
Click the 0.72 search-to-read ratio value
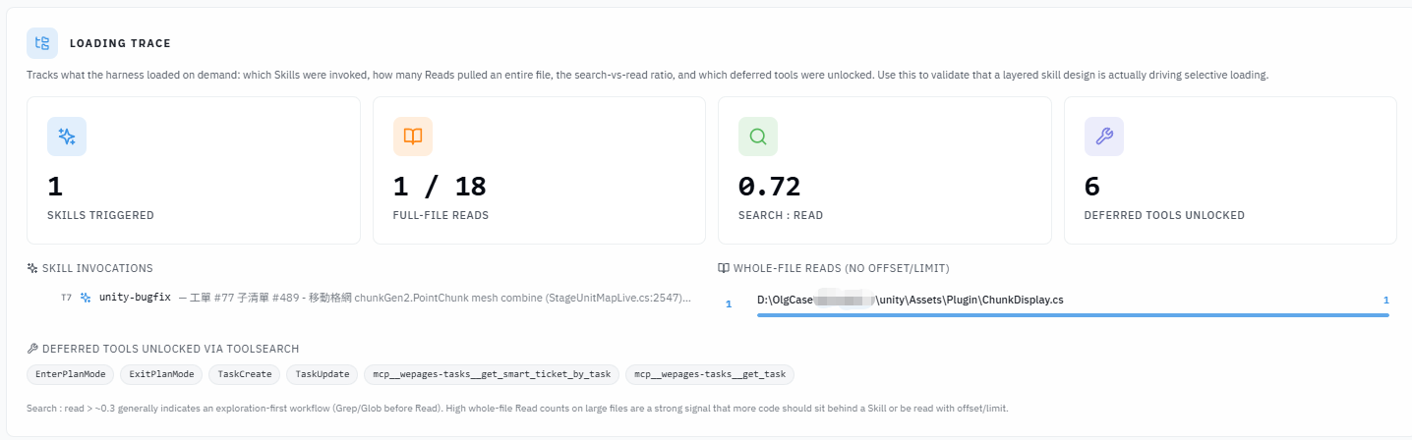[770, 187]
